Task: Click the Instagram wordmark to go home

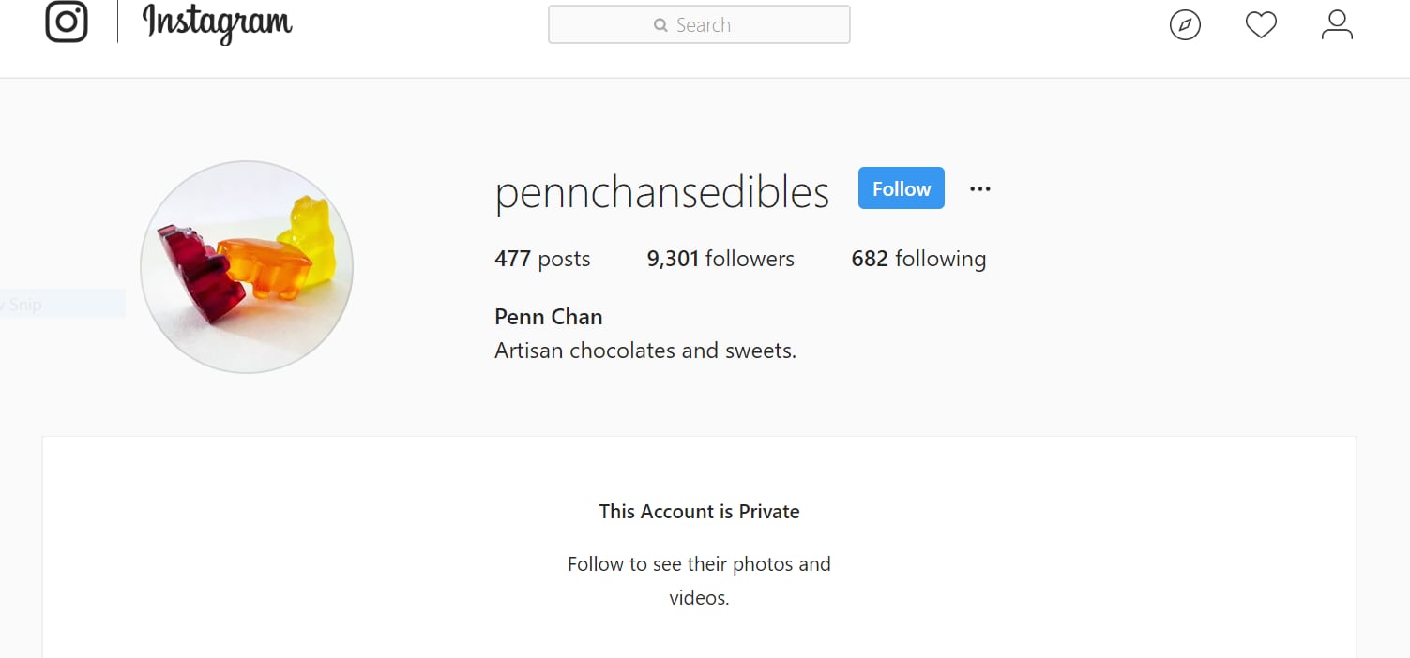Action: 217,23
